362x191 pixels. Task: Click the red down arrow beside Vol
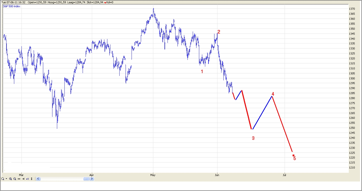(105, 2)
